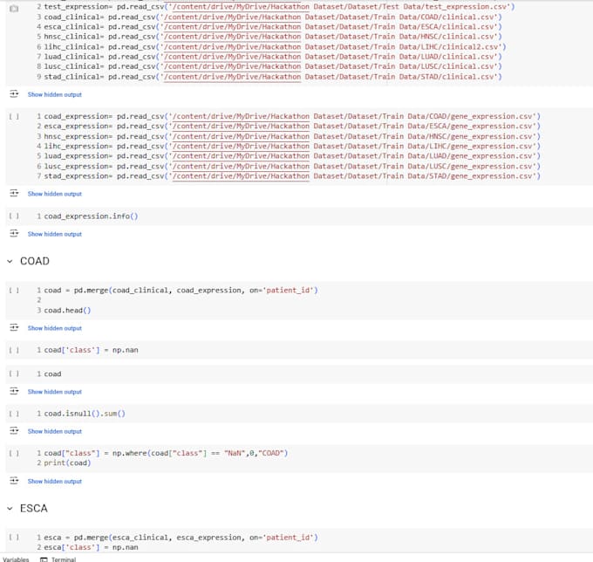Collapse the COAD section

tap(10, 261)
